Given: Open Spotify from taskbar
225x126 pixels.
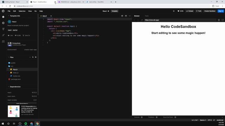Looking at the screenshot, I should pyautogui.click(x=26, y=124).
